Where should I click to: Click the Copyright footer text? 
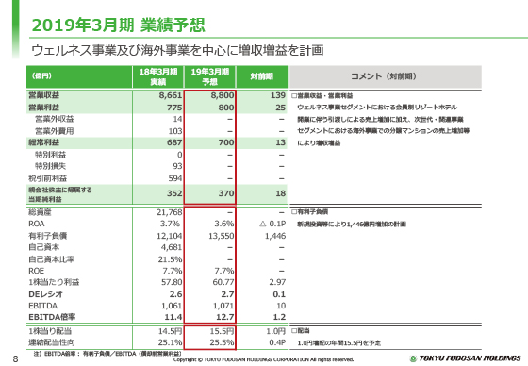tap(263, 360)
